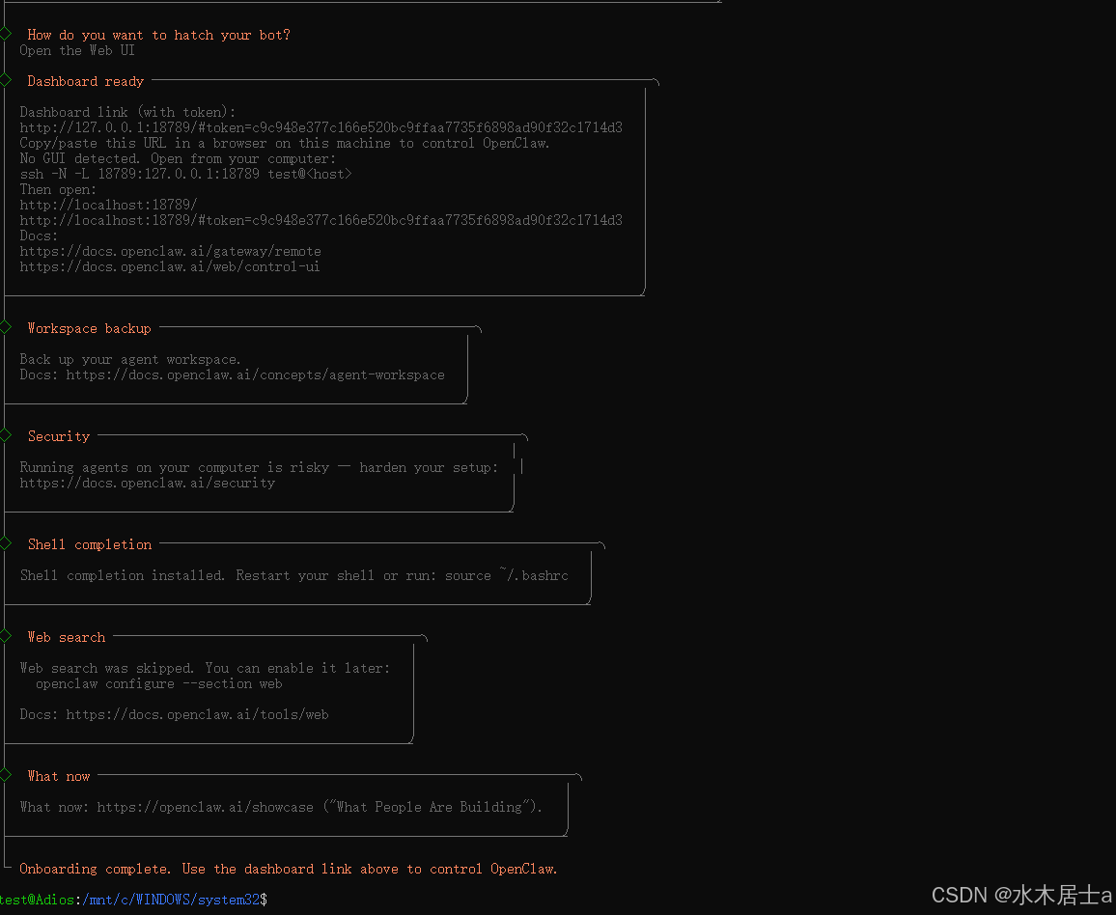Click the green diamond beside 'What now'
The width and height of the screenshot is (1116, 915).
point(5,775)
